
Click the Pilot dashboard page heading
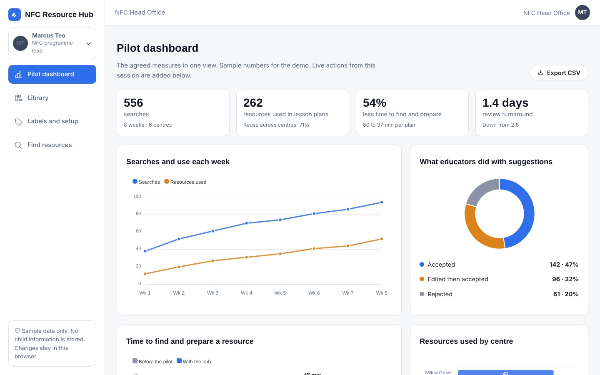[x=157, y=48]
